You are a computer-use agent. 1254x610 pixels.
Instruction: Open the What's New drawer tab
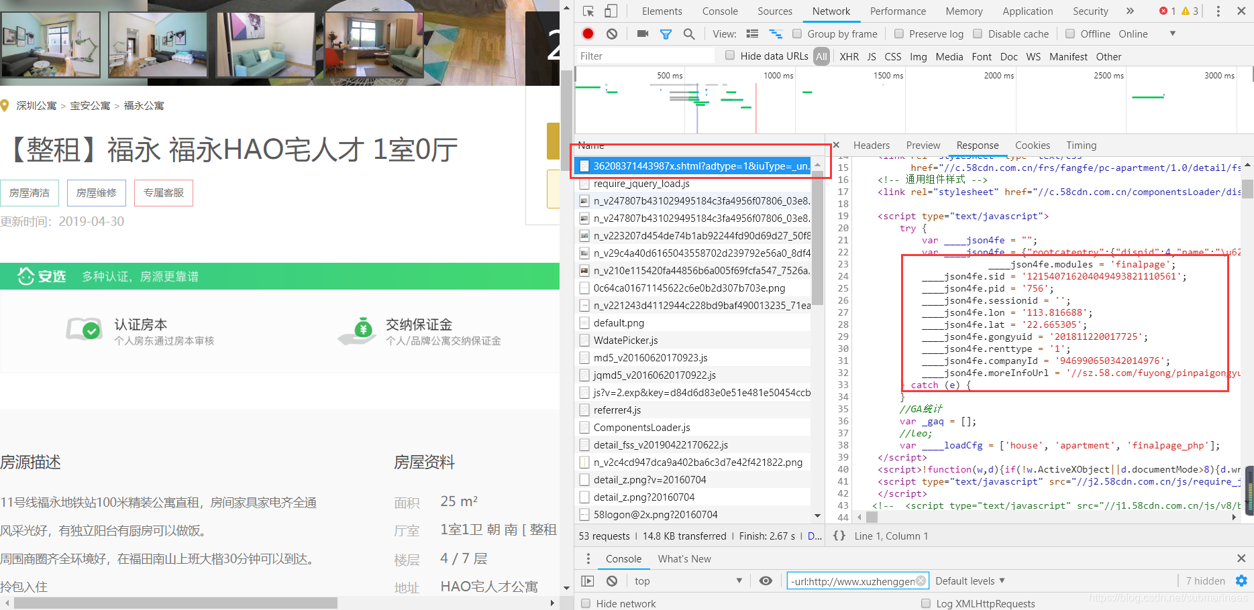[684, 559]
